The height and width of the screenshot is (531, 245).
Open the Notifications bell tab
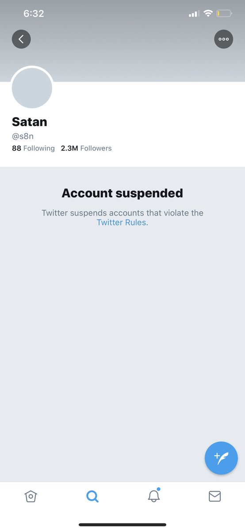pos(153,496)
